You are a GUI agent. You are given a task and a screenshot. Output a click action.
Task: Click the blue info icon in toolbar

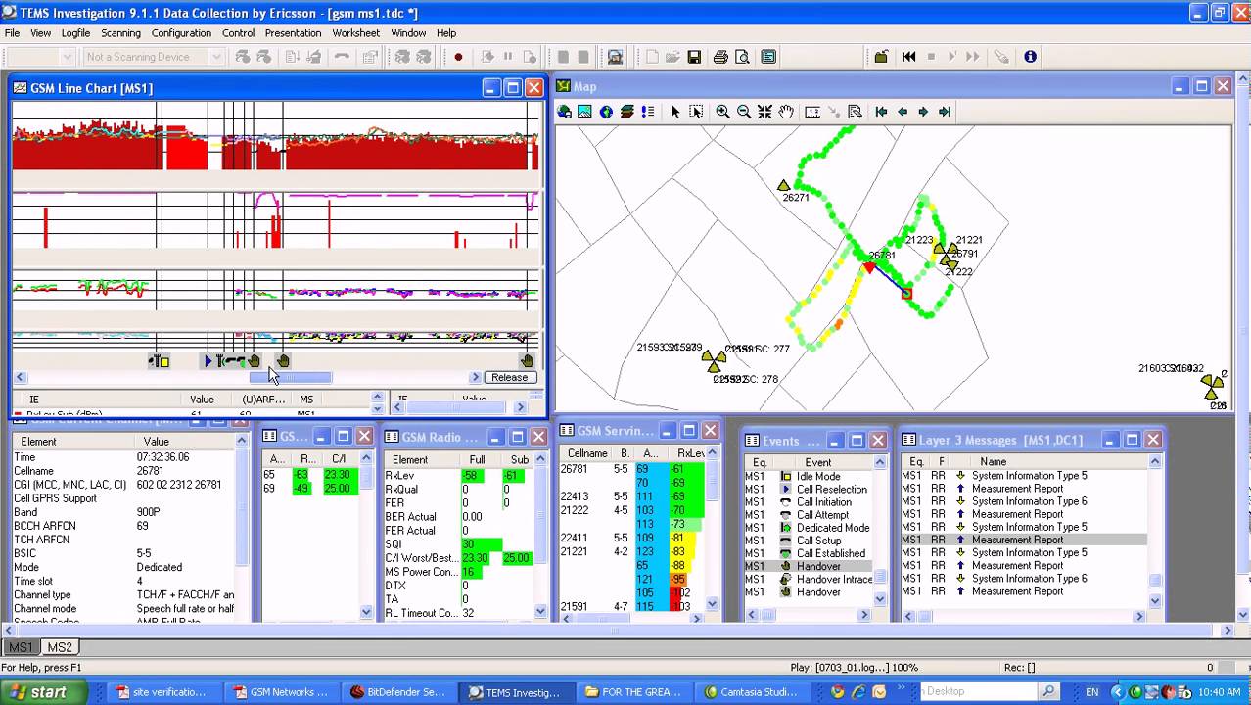click(1030, 57)
